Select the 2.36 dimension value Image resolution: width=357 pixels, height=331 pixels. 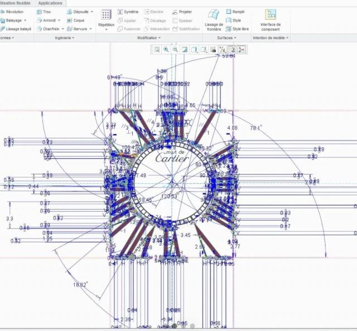pyautogui.click(x=126, y=319)
